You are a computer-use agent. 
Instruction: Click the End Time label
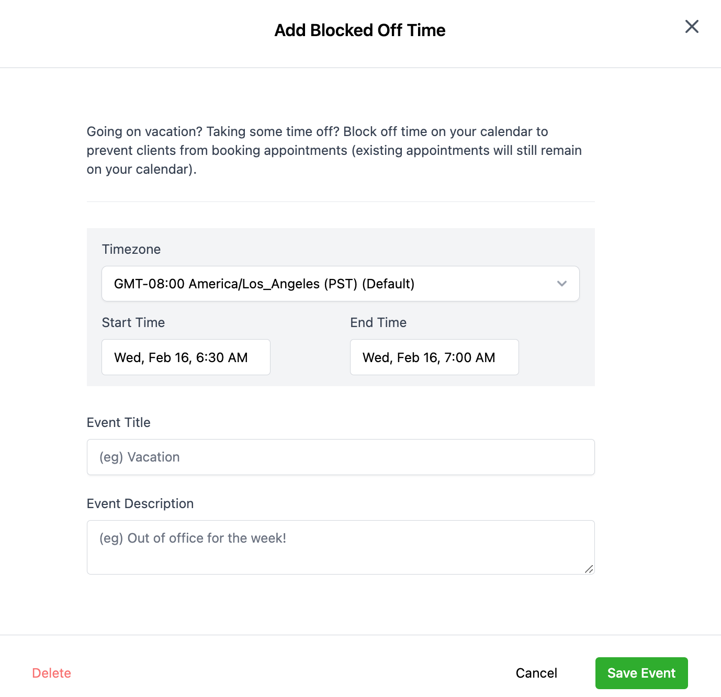[378, 322]
